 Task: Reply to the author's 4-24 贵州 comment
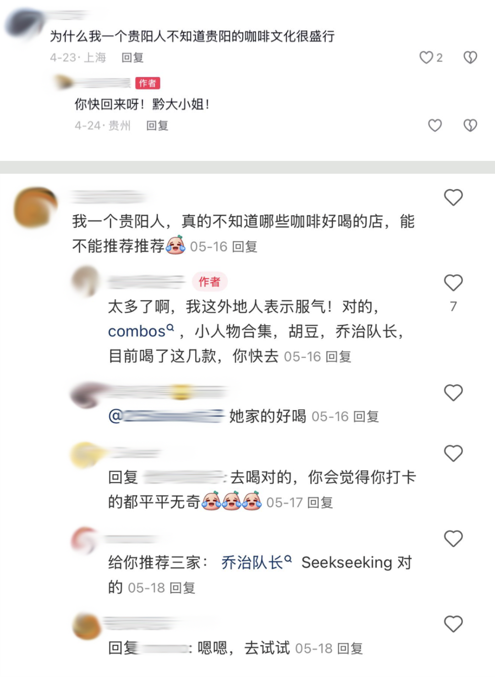pos(157,126)
